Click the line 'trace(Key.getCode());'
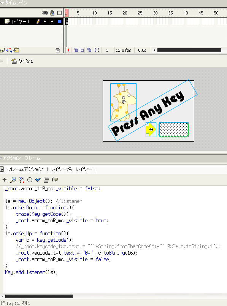The image size is (227, 306). pyautogui.click(x=43, y=214)
